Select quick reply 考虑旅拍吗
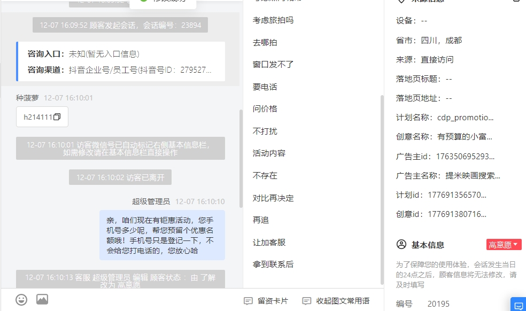Image resolution: width=526 pixels, height=311 pixels. point(273,20)
